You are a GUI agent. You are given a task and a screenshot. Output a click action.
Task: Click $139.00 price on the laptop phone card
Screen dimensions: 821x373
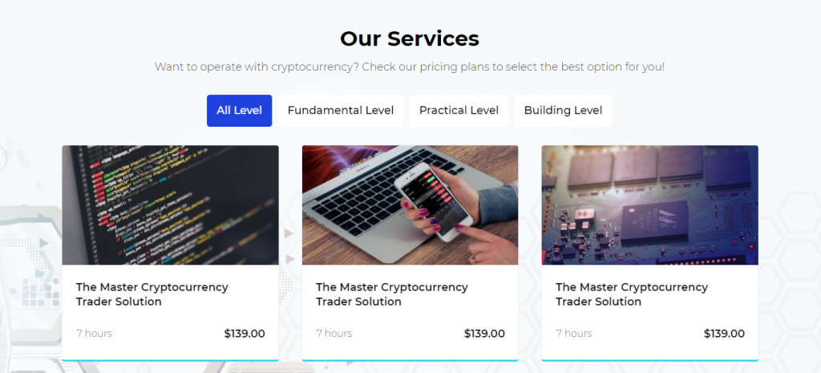[484, 334]
